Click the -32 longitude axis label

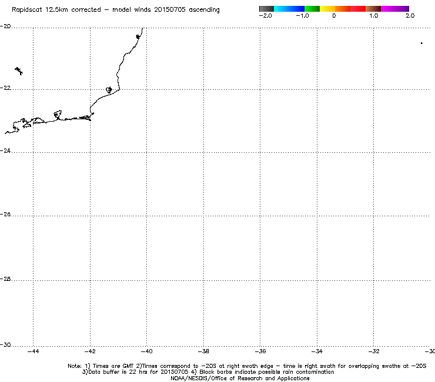[x=374, y=351]
